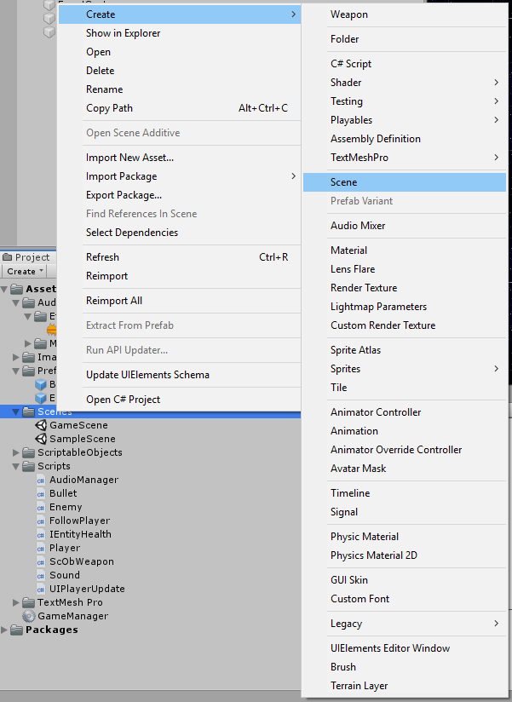Click Reimport All
Image resolution: width=512 pixels, height=702 pixels.
pyautogui.click(x=180, y=301)
